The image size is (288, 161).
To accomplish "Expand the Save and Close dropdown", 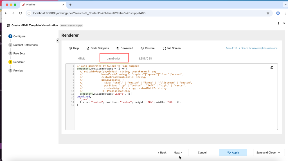I will pos(279,153).
